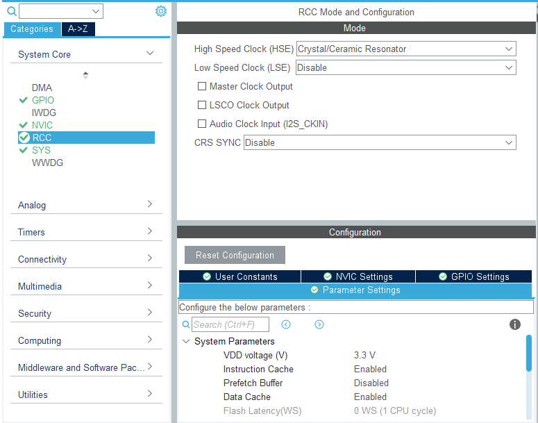The height and width of the screenshot is (423, 538).
Task: Select IWDG in System Core list
Action: point(44,113)
